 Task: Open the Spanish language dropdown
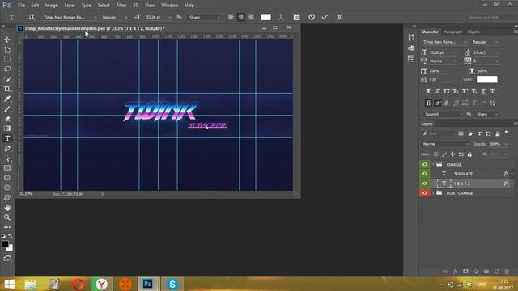click(x=443, y=114)
